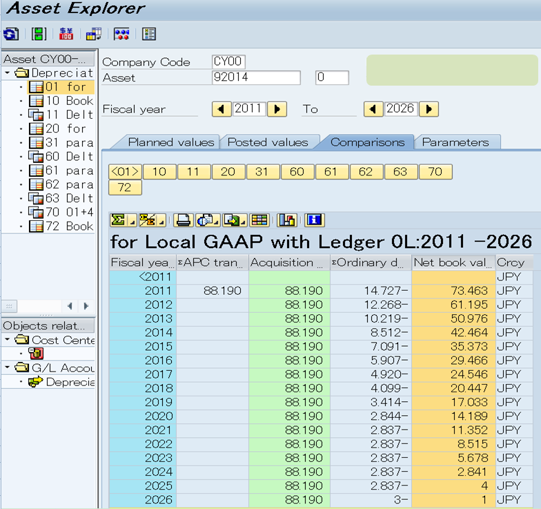The image size is (541, 509).
Task: Collapse the G/L Account folder node
Action: (x=7, y=367)
